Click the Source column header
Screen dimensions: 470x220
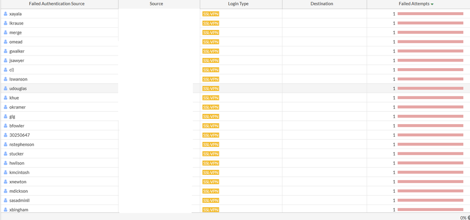[x=156, y=4]
